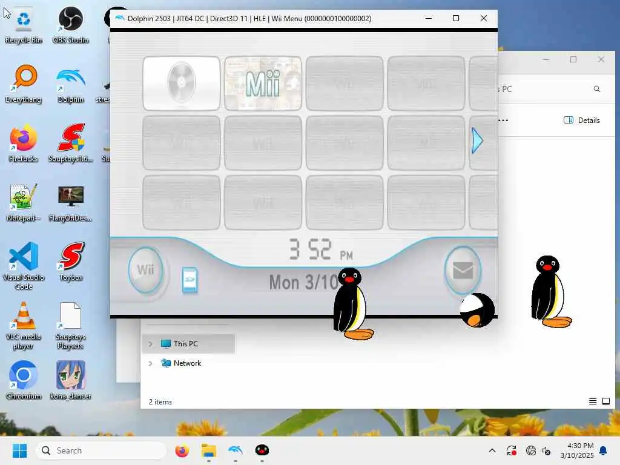Image resolution: width=620 pixels, height=465 pixels.
Task: Go to next channel page arrow
Action: click(x=477, y=140)
